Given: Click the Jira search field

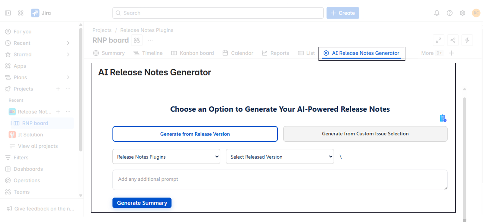Looking at the screenshot, I should tap(218, 13).
